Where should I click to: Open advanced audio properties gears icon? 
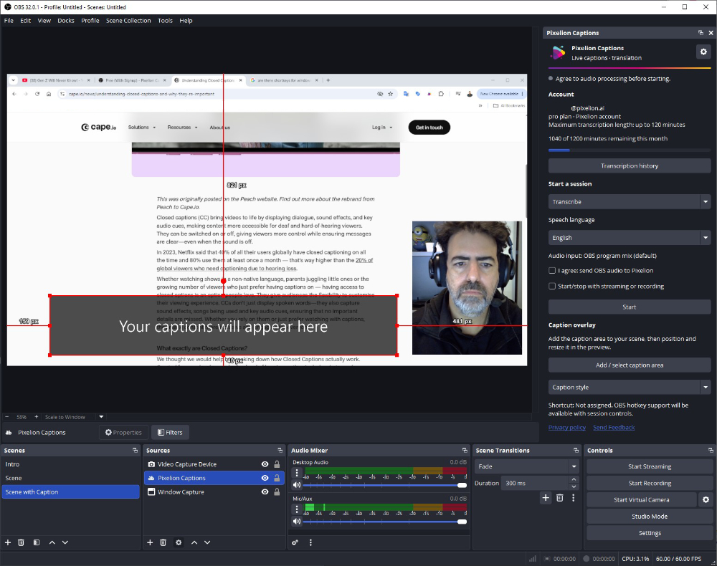[x=295, y=542]
